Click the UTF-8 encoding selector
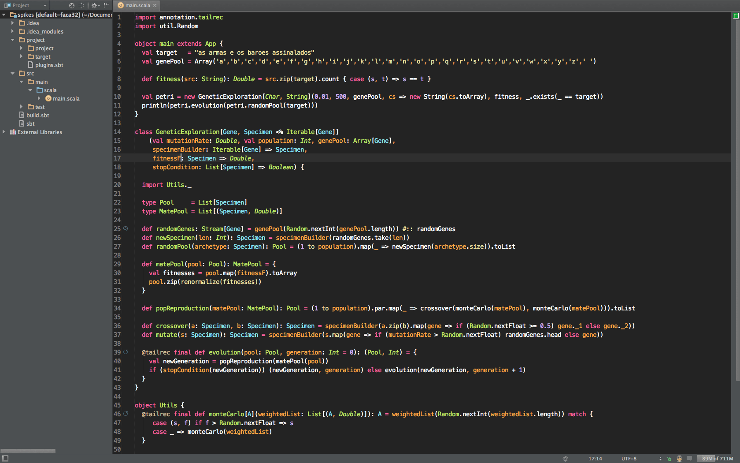This screenshot has width=740, height=463. point(629,459)
